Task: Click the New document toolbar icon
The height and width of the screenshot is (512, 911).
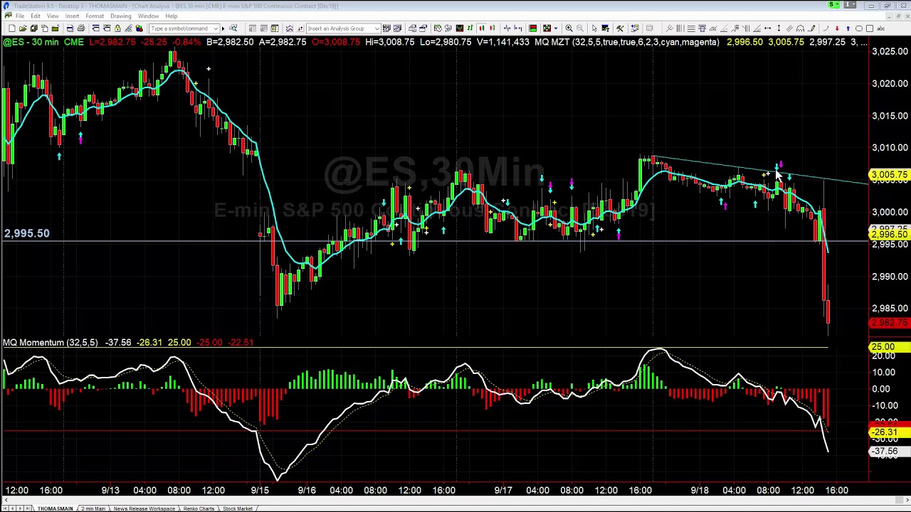Action: (x=11, y=28)
